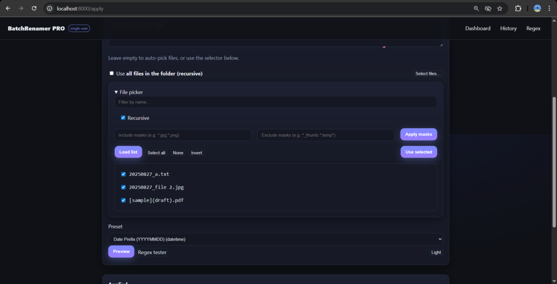This screenshot has height=284, width=557.
Task: Go forward in browser history
Action: [x=21, y=8]
